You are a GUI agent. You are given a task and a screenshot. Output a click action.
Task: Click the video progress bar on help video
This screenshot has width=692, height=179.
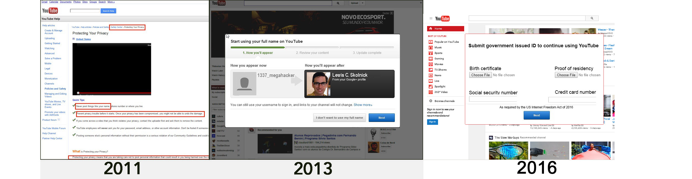(x=112, y=93)
